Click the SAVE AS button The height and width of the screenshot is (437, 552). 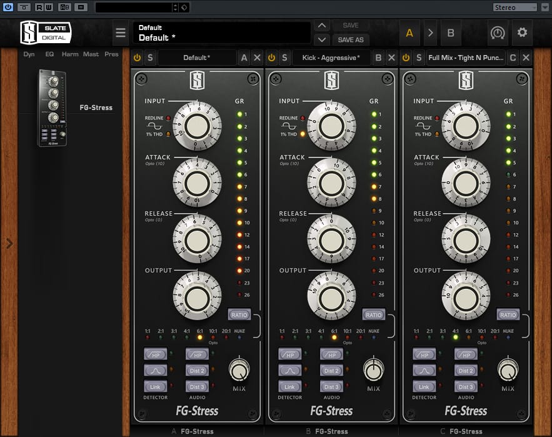pos(351,40)
